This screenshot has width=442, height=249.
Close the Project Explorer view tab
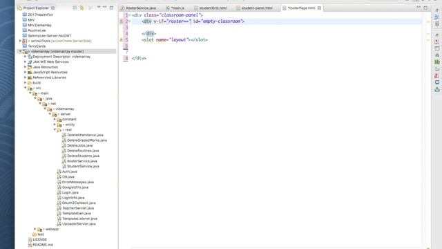53,8
